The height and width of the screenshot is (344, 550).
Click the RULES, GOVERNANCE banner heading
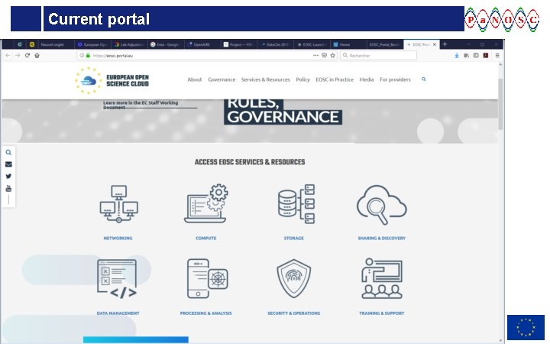(283, 111)
